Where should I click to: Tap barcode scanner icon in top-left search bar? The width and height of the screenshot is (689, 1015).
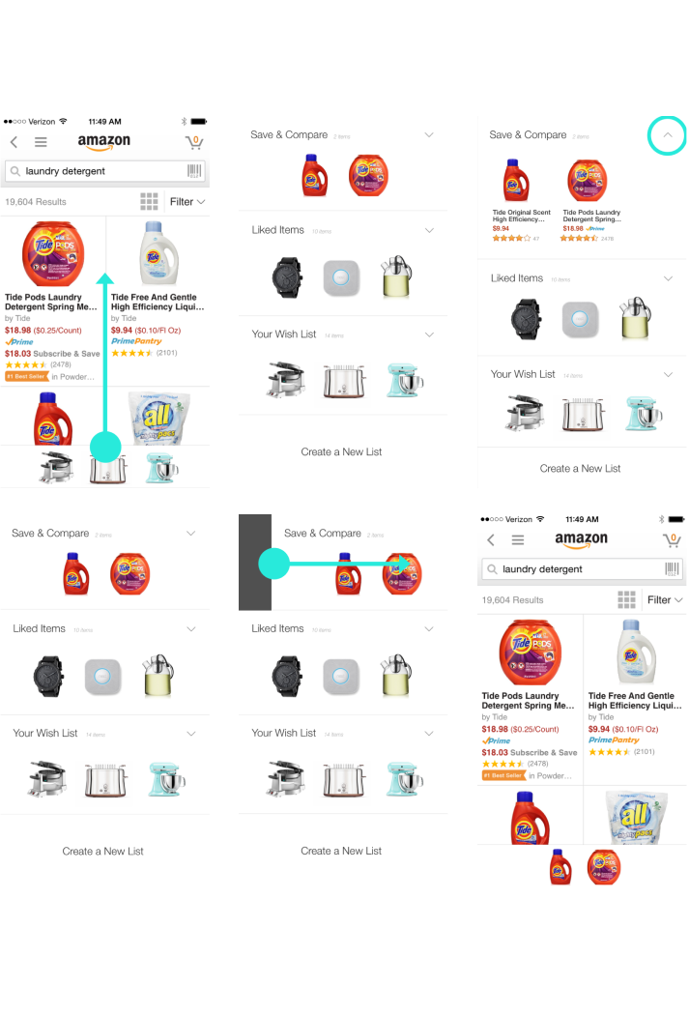194,171
